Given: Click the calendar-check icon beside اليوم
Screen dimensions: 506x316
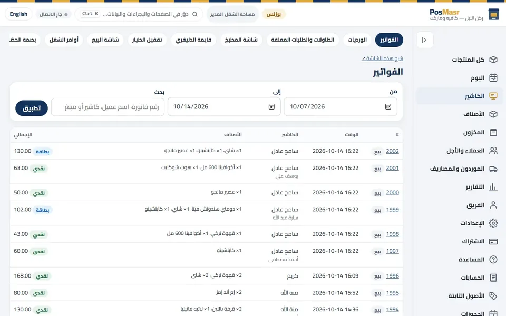Looking at the screenshot, I should pyautogui.click(x=493, y=78).
